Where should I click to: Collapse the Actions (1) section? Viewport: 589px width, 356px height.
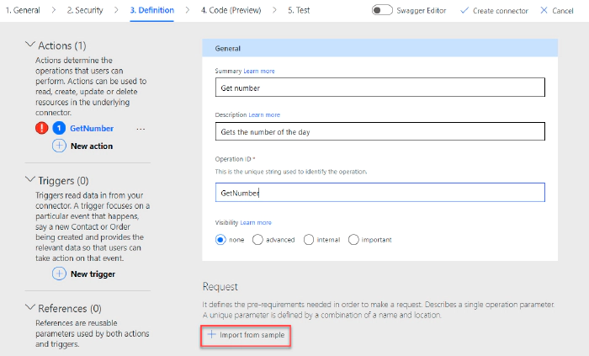pyautogui.click(x=30, y=45)
